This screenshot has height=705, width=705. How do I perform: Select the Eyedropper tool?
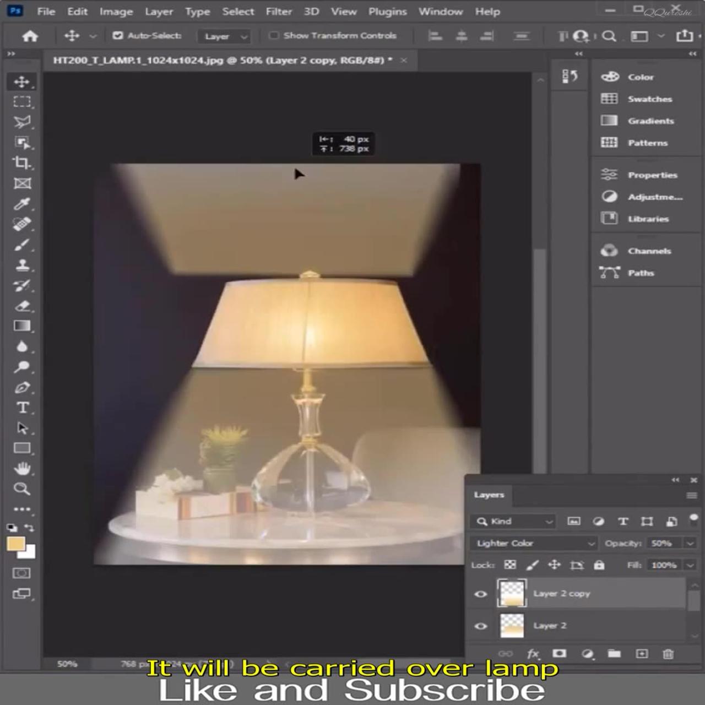[x=22, y=204]
